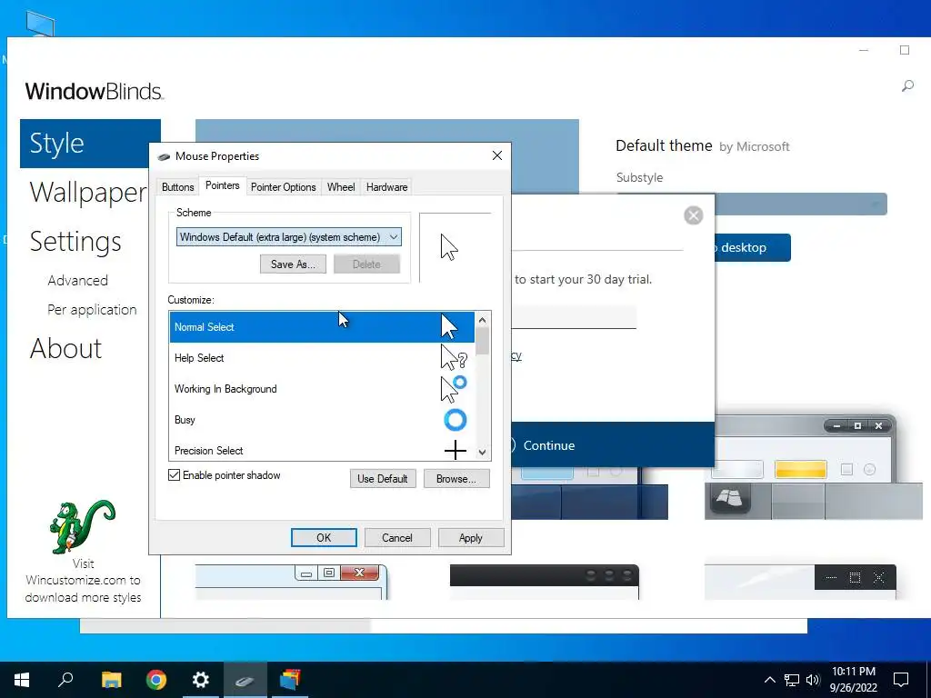Image resolution: width=931 pixels, height=698 pixels.
Task: Open File Explorer from the taskbar
Action: coord(111,680)
